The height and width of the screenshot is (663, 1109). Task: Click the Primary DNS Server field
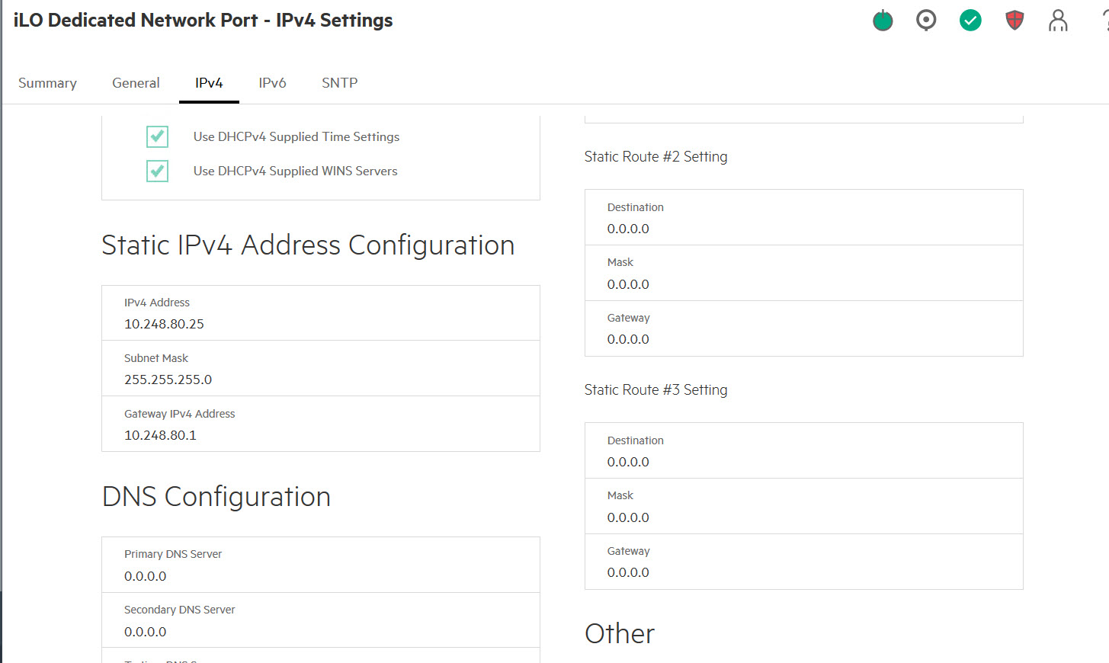pyautogui.click(x=320, y=576)
